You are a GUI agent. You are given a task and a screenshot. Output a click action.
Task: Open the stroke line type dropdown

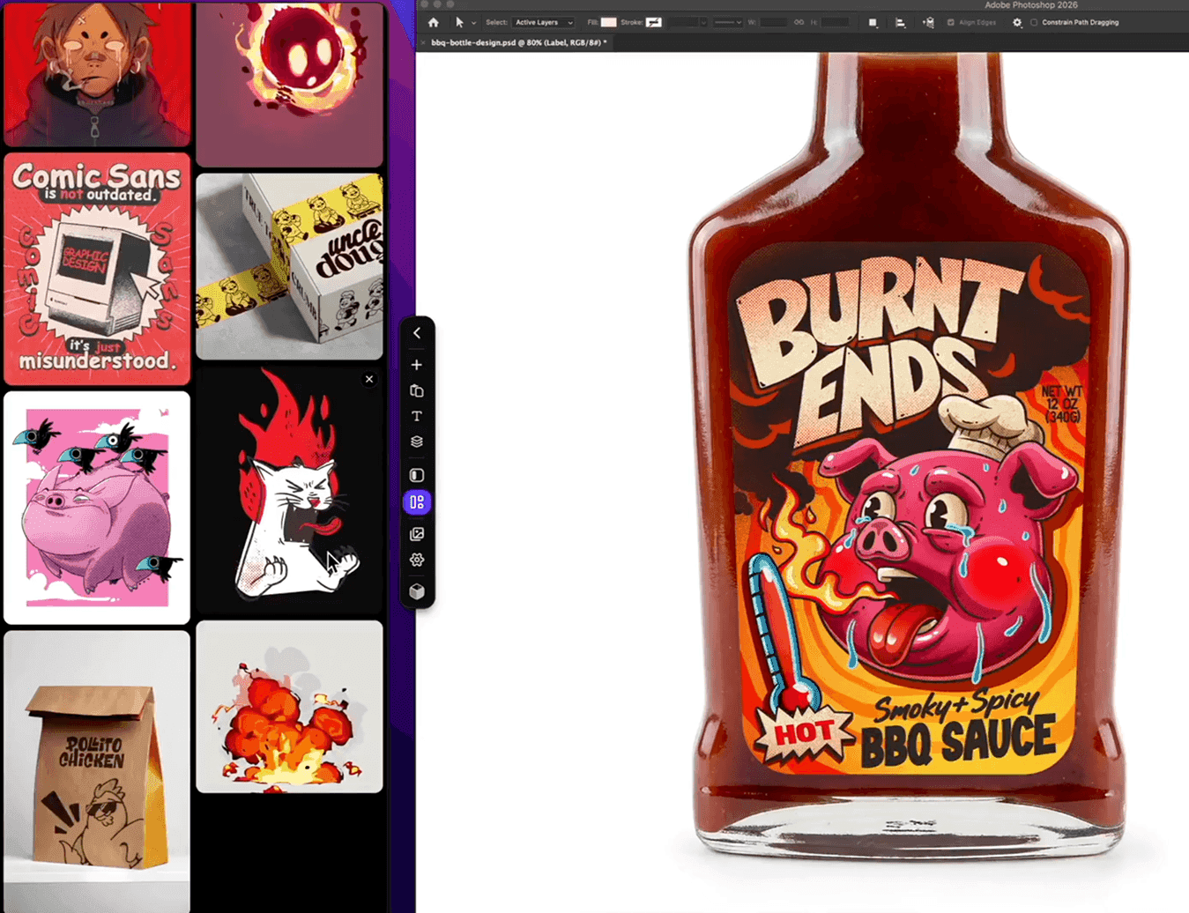pyautogui.click(x=728, y=22)
